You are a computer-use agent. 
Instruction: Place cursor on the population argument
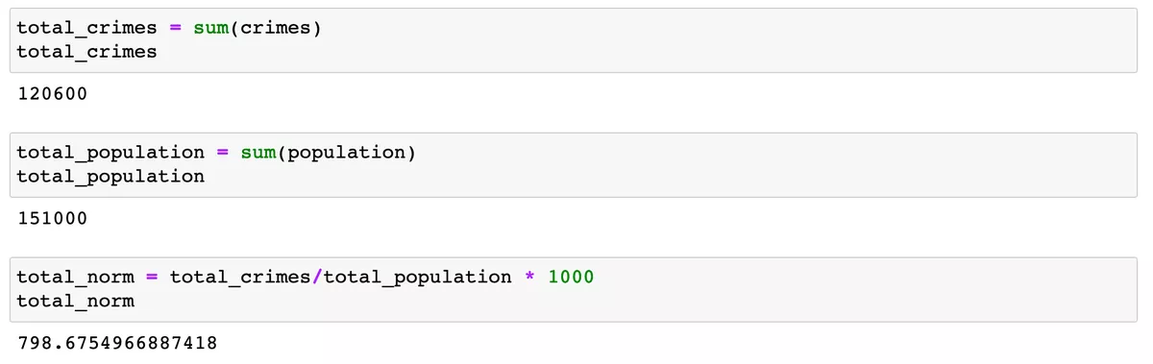(x=346, y=153)
